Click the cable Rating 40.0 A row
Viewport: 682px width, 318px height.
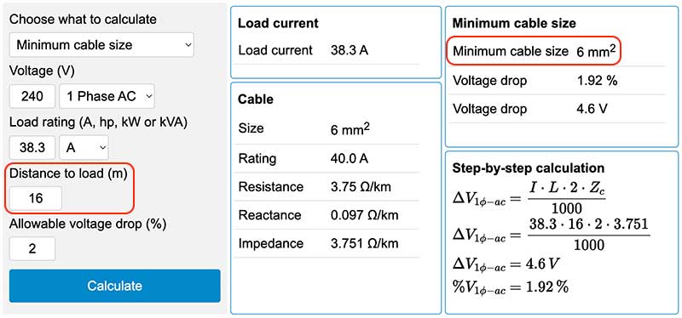pyautogui.click(x=327, y=158)
